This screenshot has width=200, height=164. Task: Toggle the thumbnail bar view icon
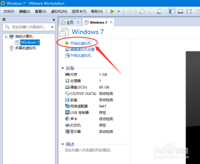[180, 12]
